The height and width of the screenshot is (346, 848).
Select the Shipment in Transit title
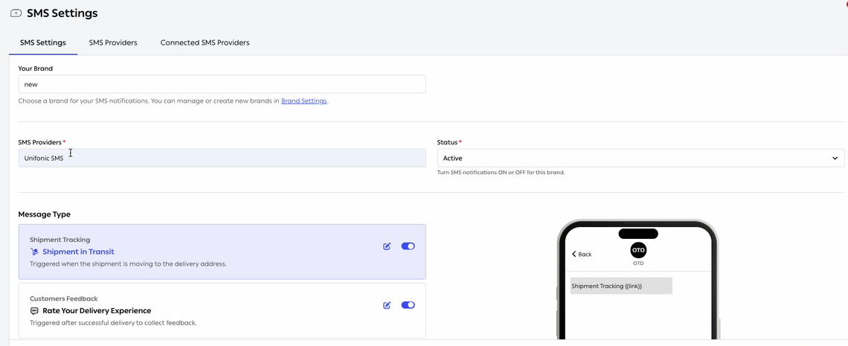(x=78, y=252)
